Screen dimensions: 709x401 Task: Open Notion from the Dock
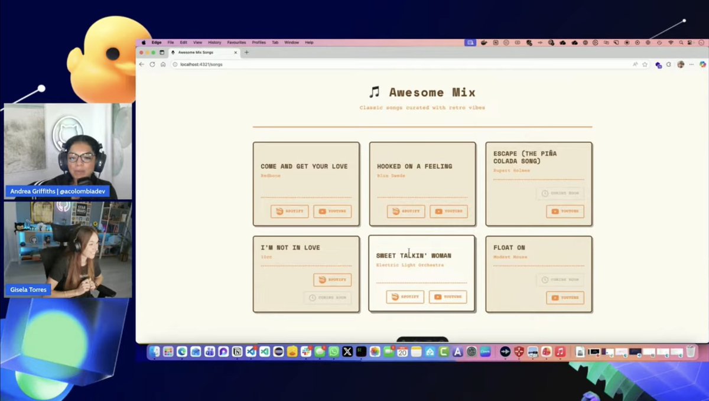237,351
